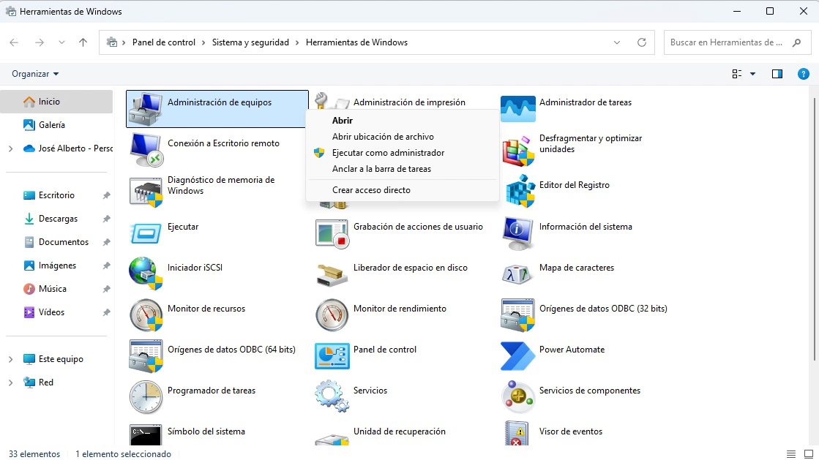
Task: Unpin Escritorio using its pin icon
Action: (107, 195)
